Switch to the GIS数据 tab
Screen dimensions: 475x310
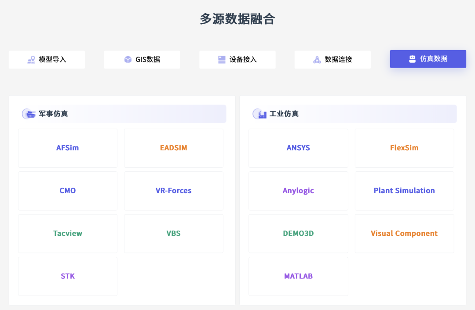(142, 60)
